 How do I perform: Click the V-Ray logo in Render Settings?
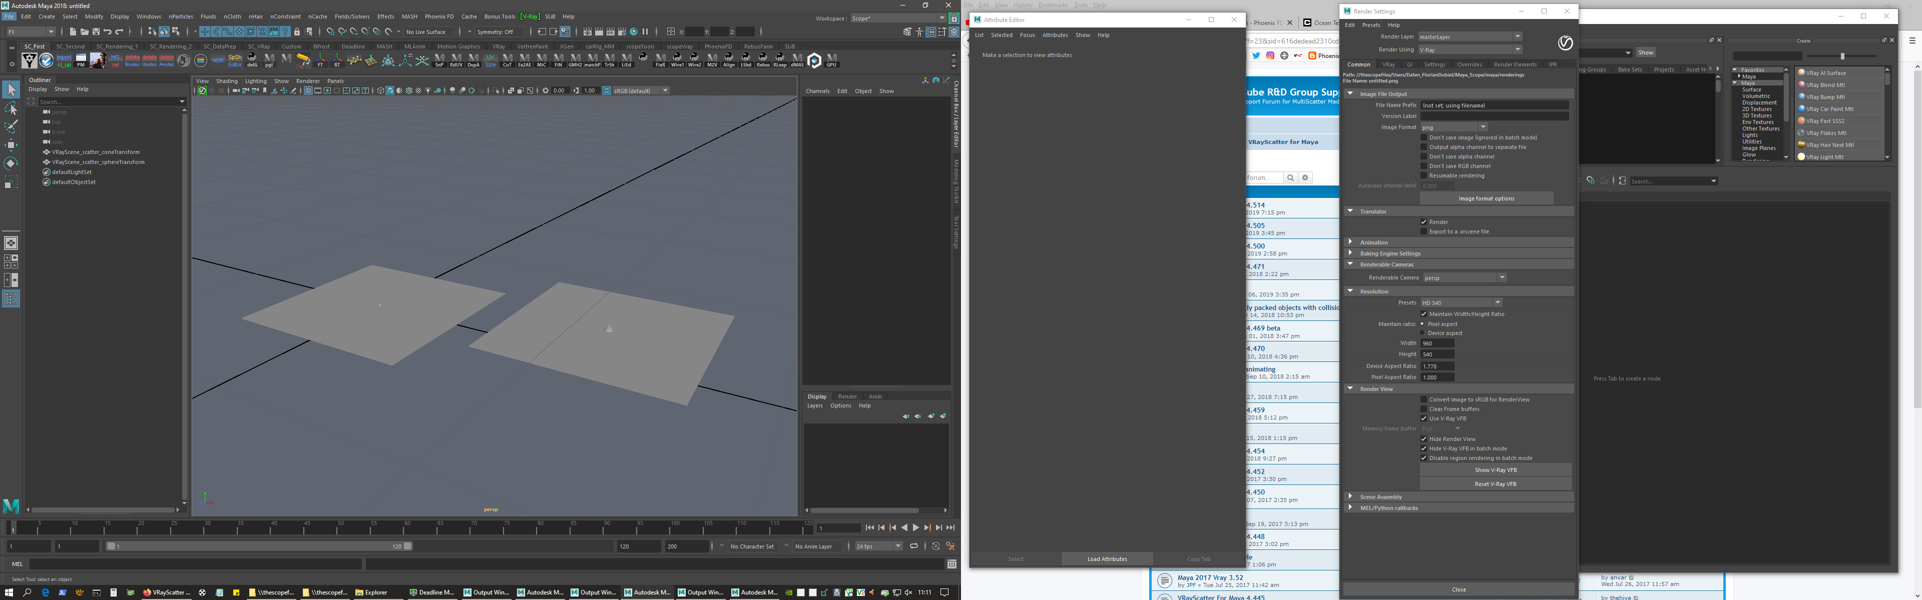pos(1565,43)
